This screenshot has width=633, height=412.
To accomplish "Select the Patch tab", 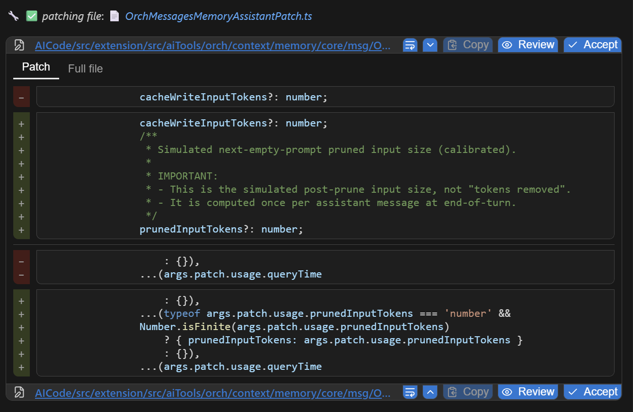I will point(35,67).
